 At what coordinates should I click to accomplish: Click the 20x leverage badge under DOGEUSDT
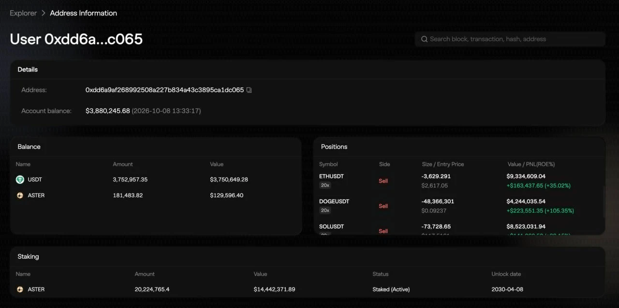point(325,210)
